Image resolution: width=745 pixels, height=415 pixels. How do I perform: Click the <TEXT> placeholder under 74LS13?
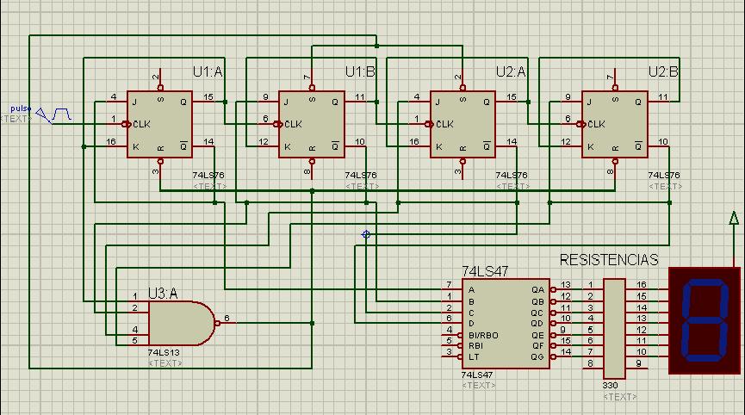click(165, 363)
